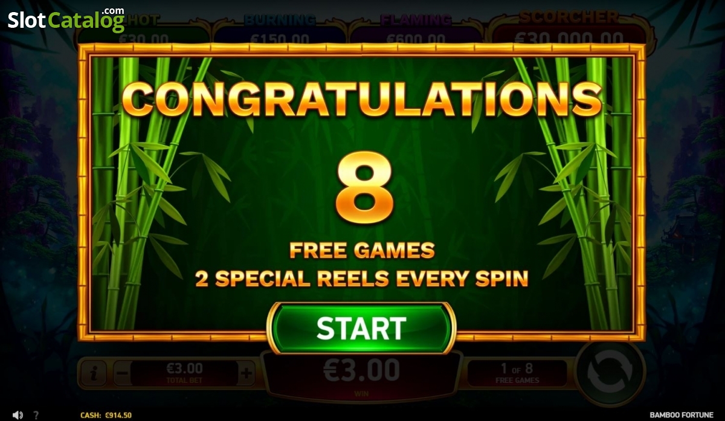
Task: Click the green START button
Action: click(x=361, y=328)
